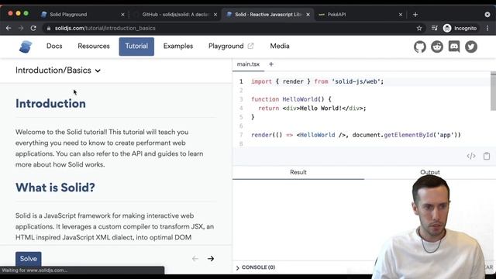The width and height of the screenshot is (496, 279).
Task: Select the Output tab
Action: tap(430, 172)
